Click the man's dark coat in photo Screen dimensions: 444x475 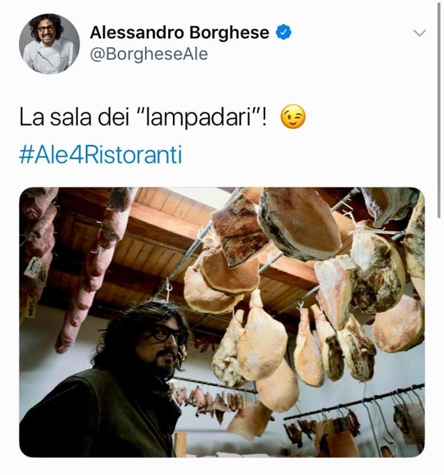(100, 415)
